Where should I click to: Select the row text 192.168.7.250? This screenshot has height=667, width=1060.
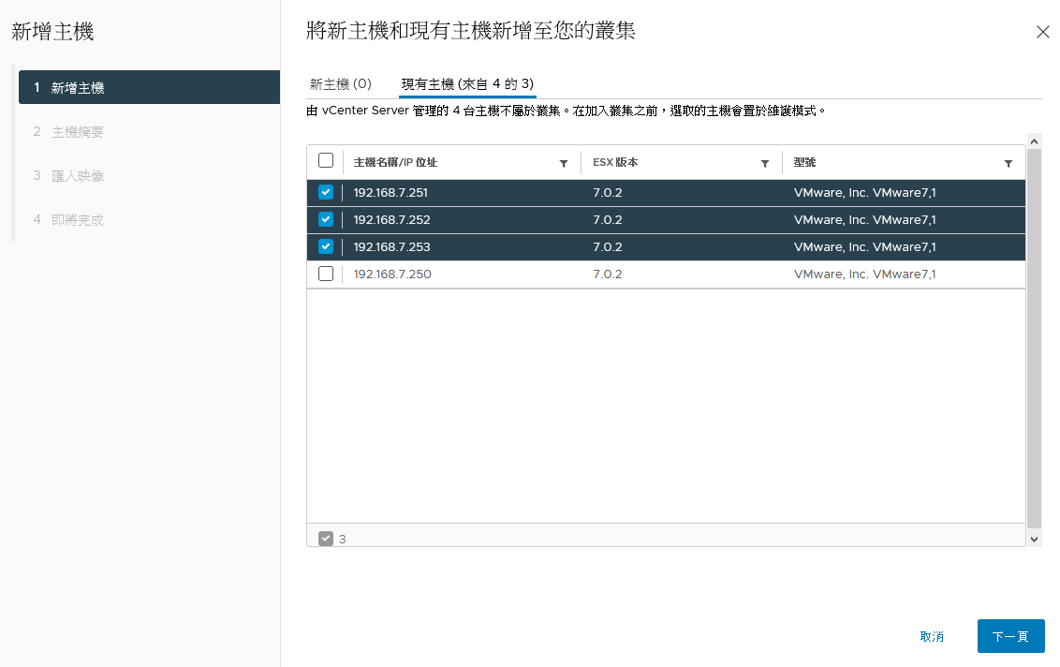pos(392,274)
